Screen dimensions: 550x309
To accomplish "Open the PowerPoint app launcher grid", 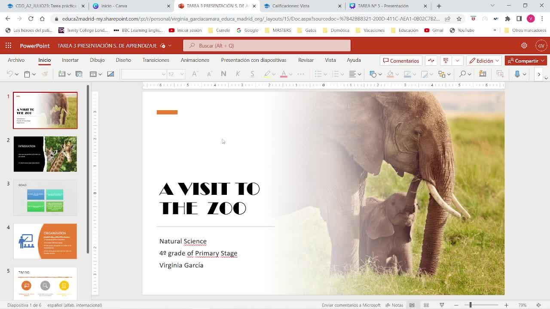I will coord(8,45).
